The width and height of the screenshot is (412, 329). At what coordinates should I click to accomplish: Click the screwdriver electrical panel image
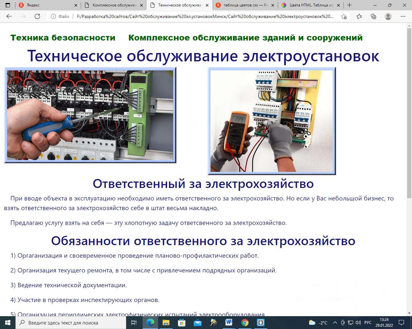coord(90,115)
